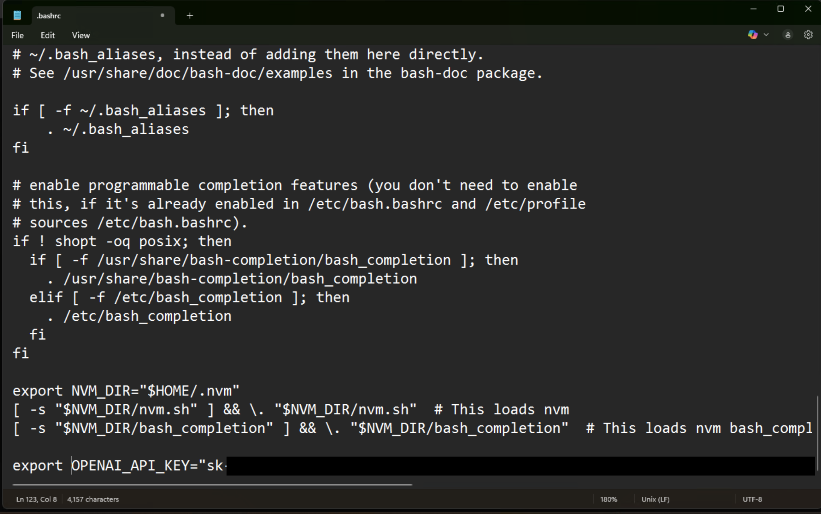Click the 4,157 characters counter
The height and width of the screenshot is (514, 821).
pyautogui.click(x=93, y=499)
